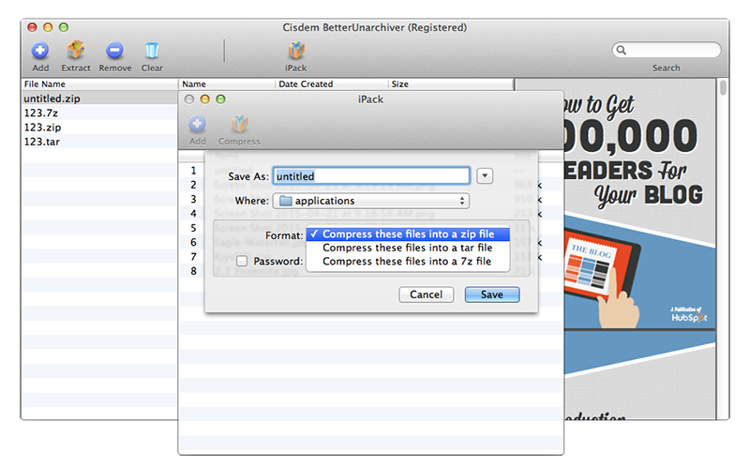This screenshot has width=750, height=469.
Task: Open the Where applications folder dropdown
Action: 371,201
